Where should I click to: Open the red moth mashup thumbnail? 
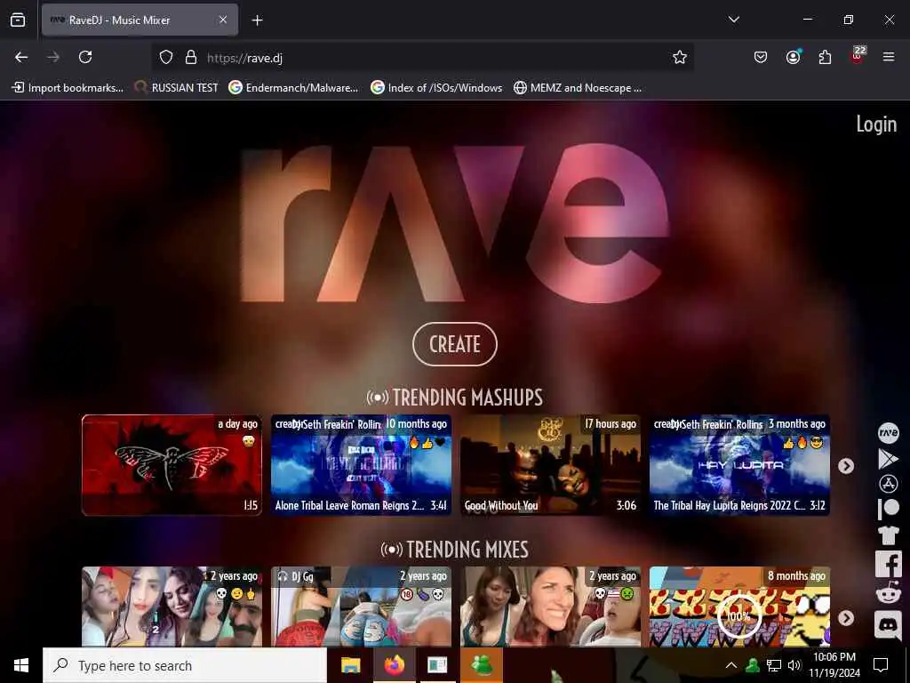click(x=172, y=464)
